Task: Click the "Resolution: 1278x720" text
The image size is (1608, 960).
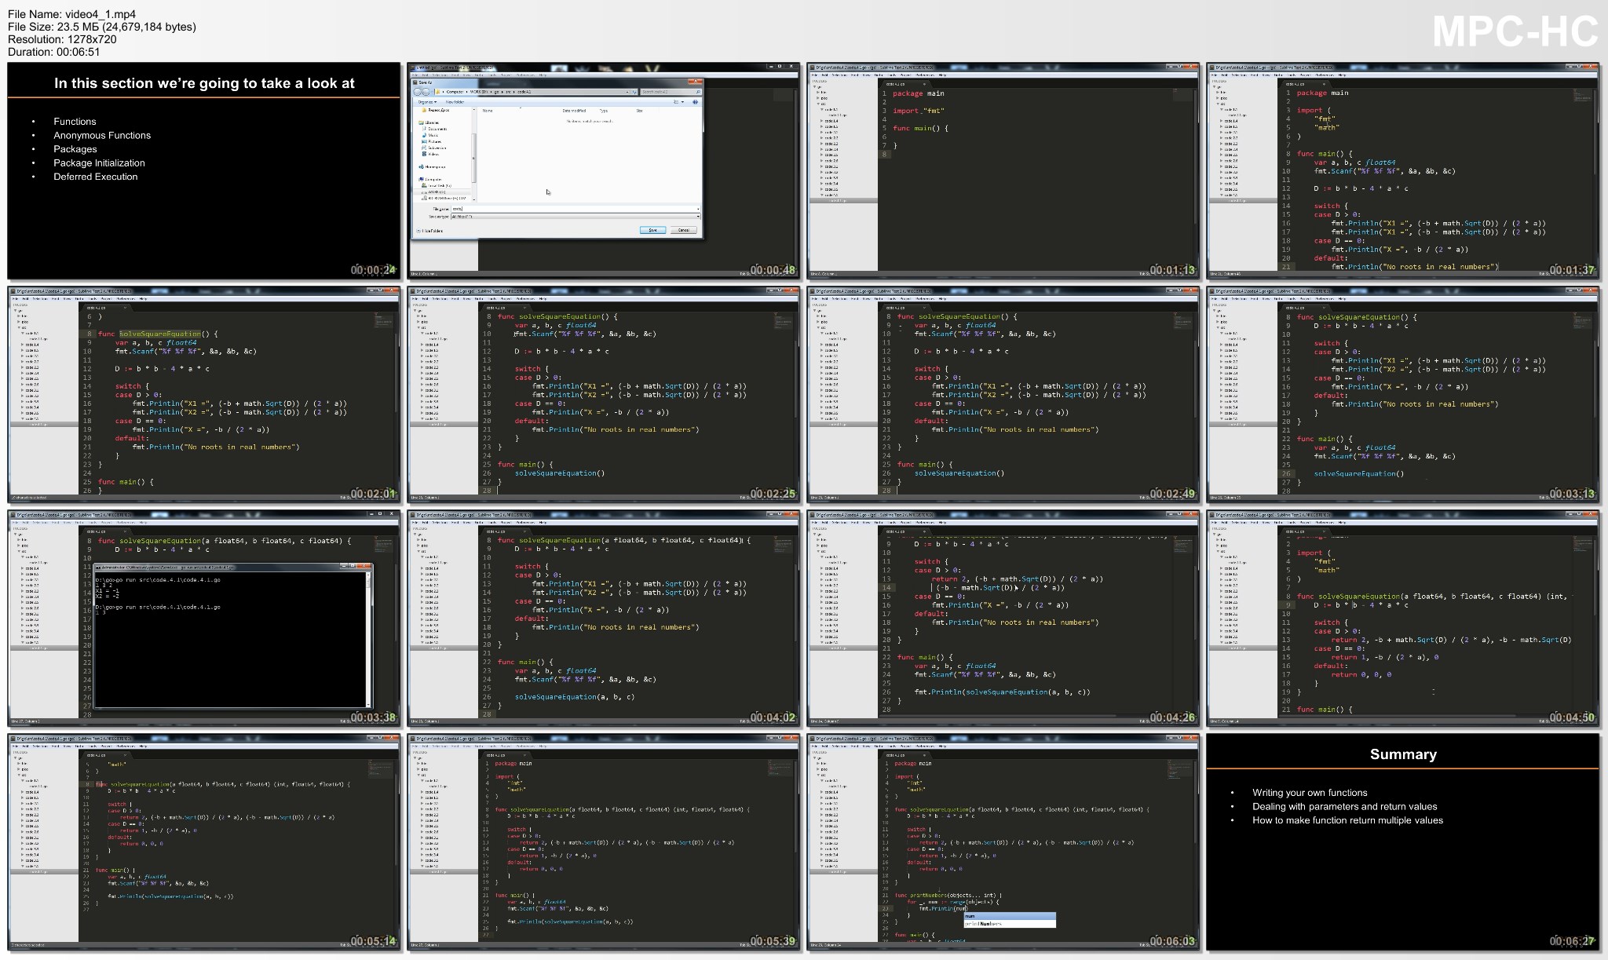Action: coord(62,39)
